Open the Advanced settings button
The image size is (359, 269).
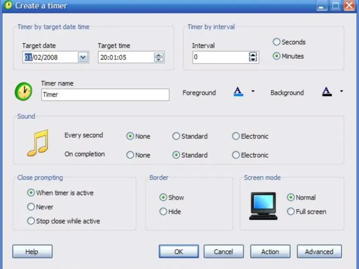coord(320,252)
